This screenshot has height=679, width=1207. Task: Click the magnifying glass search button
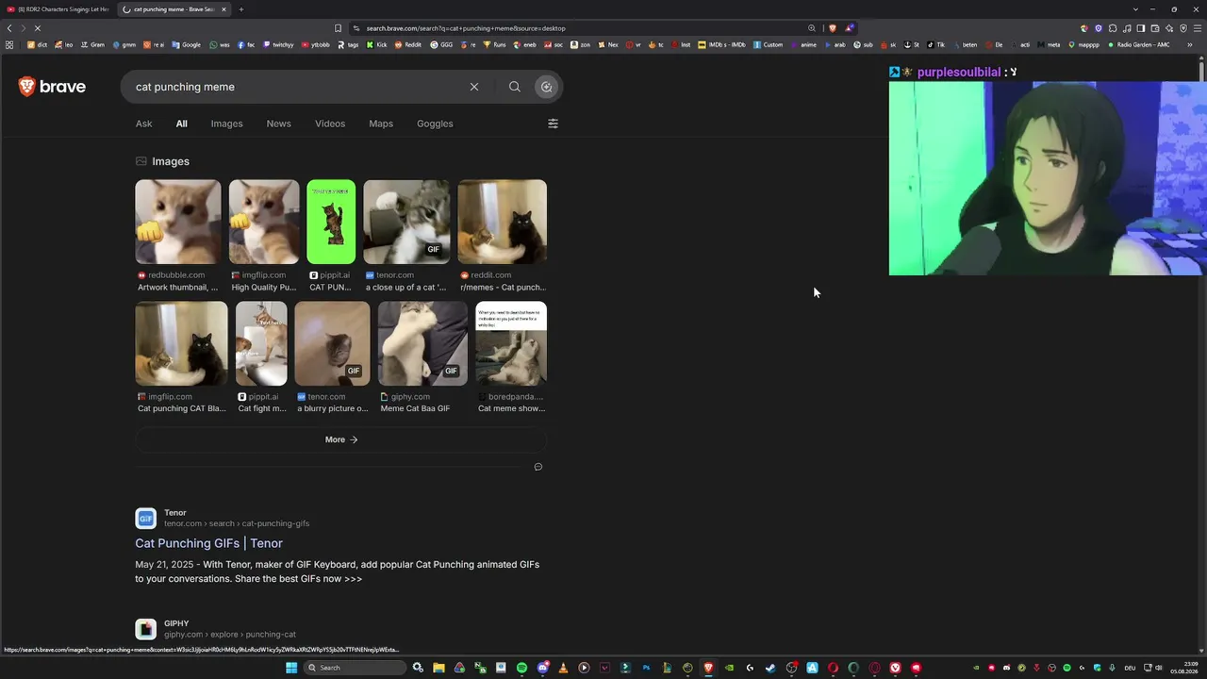coord(515,87)
